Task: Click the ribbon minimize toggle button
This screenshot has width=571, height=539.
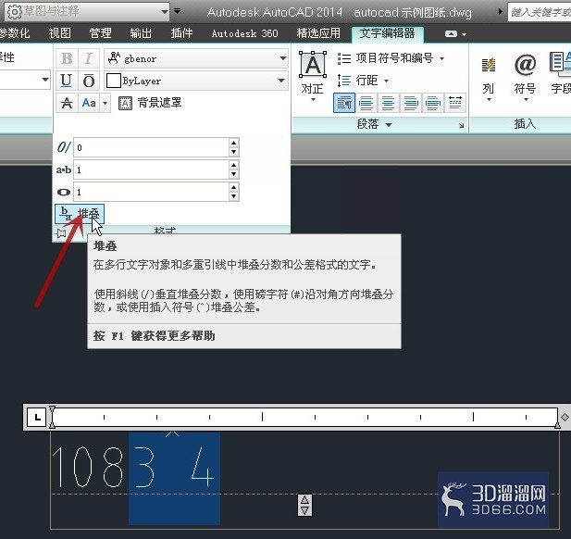Action: pyautogui.click(x=451, y=34)
